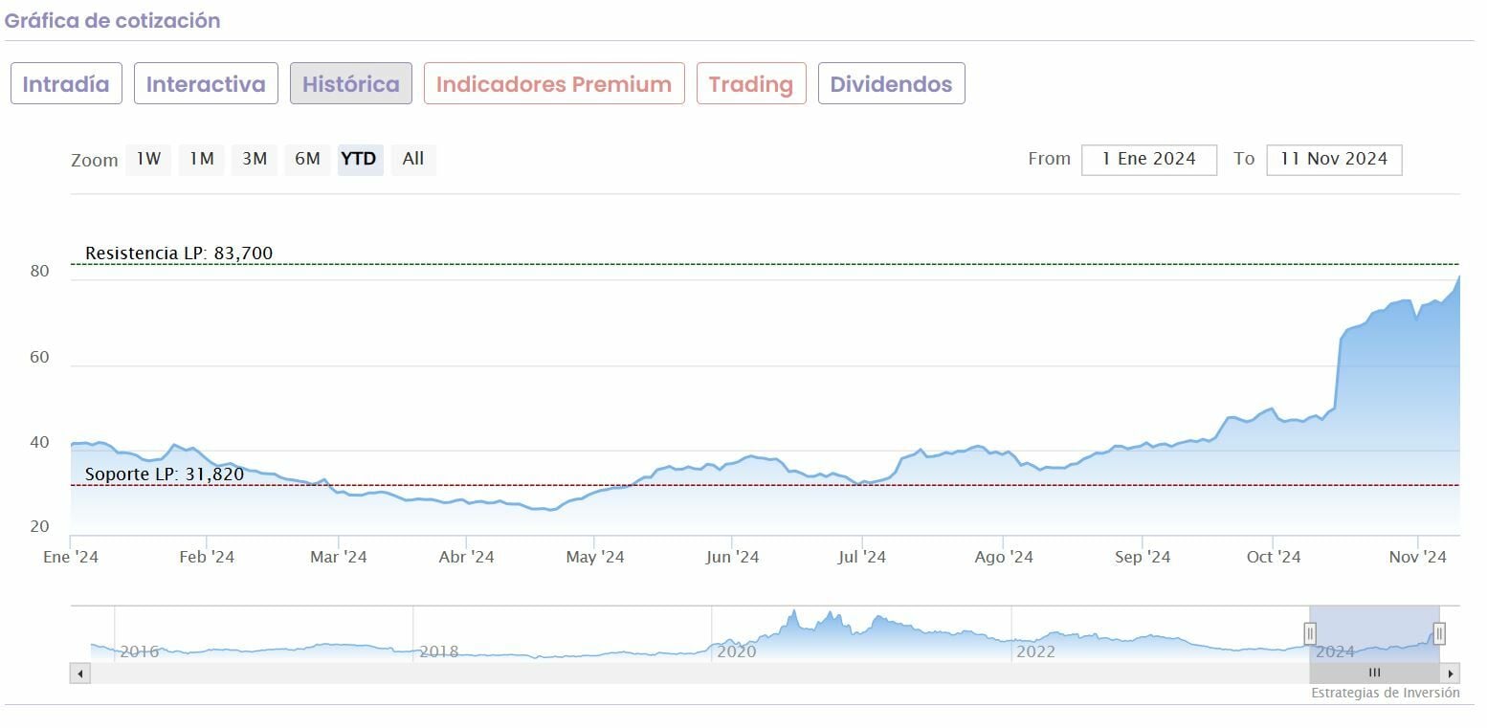The width and height of the screenshot is (1487, 728).
Task: Go to the Trading tab
Action: (751, 83)
